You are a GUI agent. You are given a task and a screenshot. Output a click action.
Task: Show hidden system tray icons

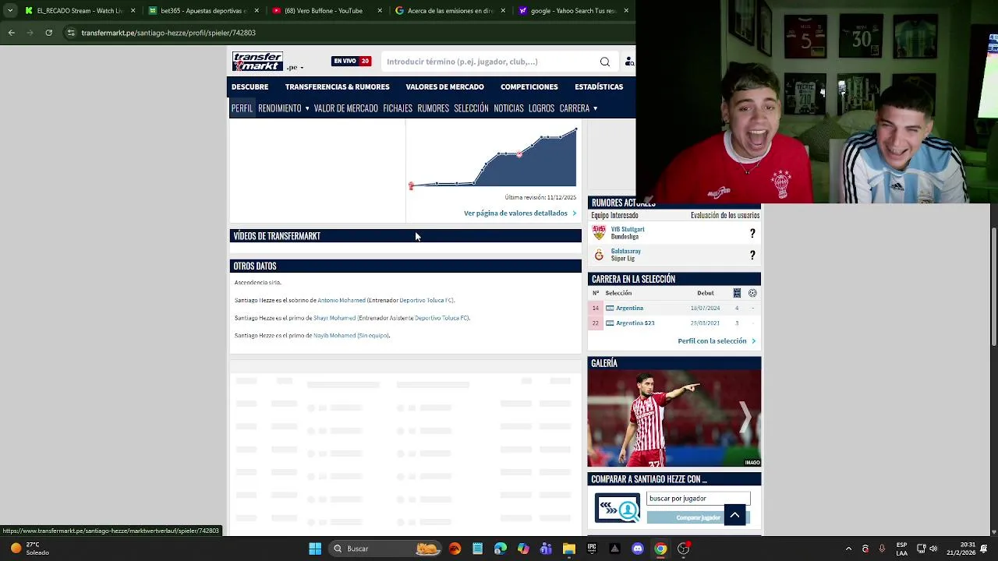(848, 549)
